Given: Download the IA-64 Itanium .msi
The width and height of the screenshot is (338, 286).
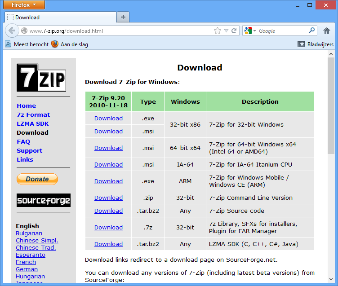Looking at the screenshot, I should click(108, 164).
